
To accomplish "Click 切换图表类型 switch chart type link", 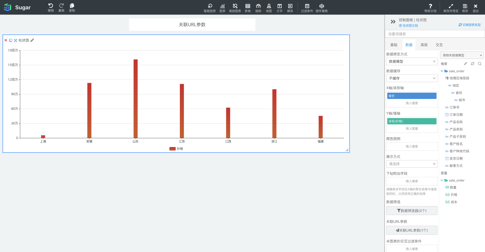I will [x=470, y=25].
